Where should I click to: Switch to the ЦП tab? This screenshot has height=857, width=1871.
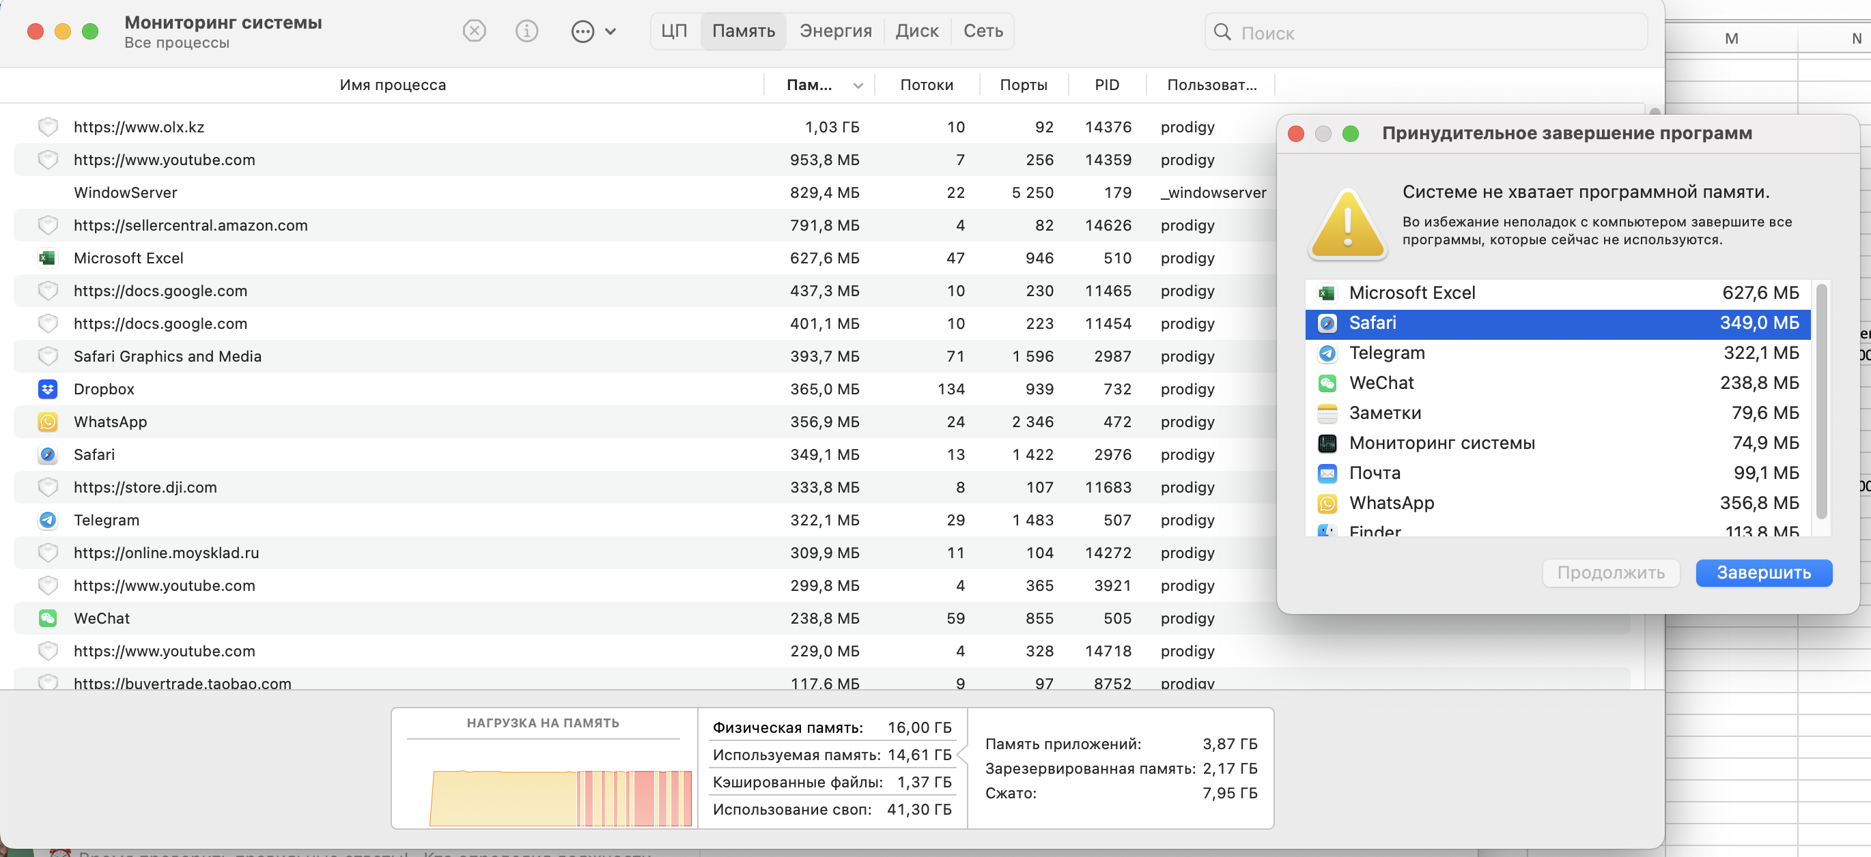(x=673, y=31)
